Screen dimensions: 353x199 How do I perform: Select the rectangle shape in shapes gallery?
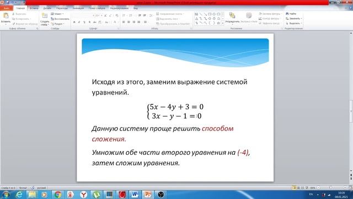pos(210,14)
